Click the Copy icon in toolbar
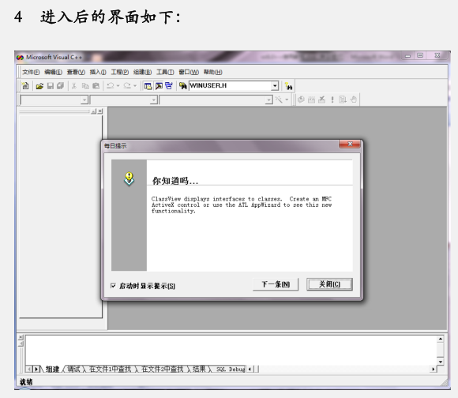458x398 pixels. coord(85,86)
